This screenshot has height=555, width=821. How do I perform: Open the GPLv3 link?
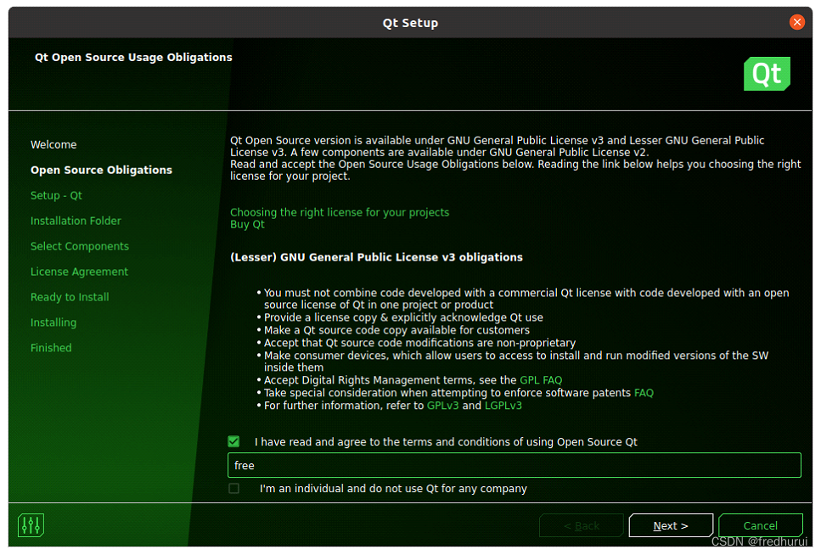(442, 406)
